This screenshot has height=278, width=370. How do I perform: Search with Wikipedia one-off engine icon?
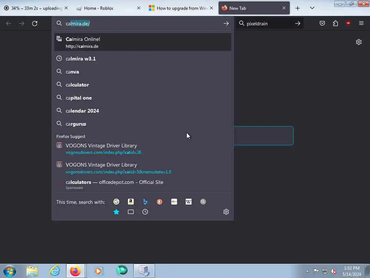pos(189,202)
